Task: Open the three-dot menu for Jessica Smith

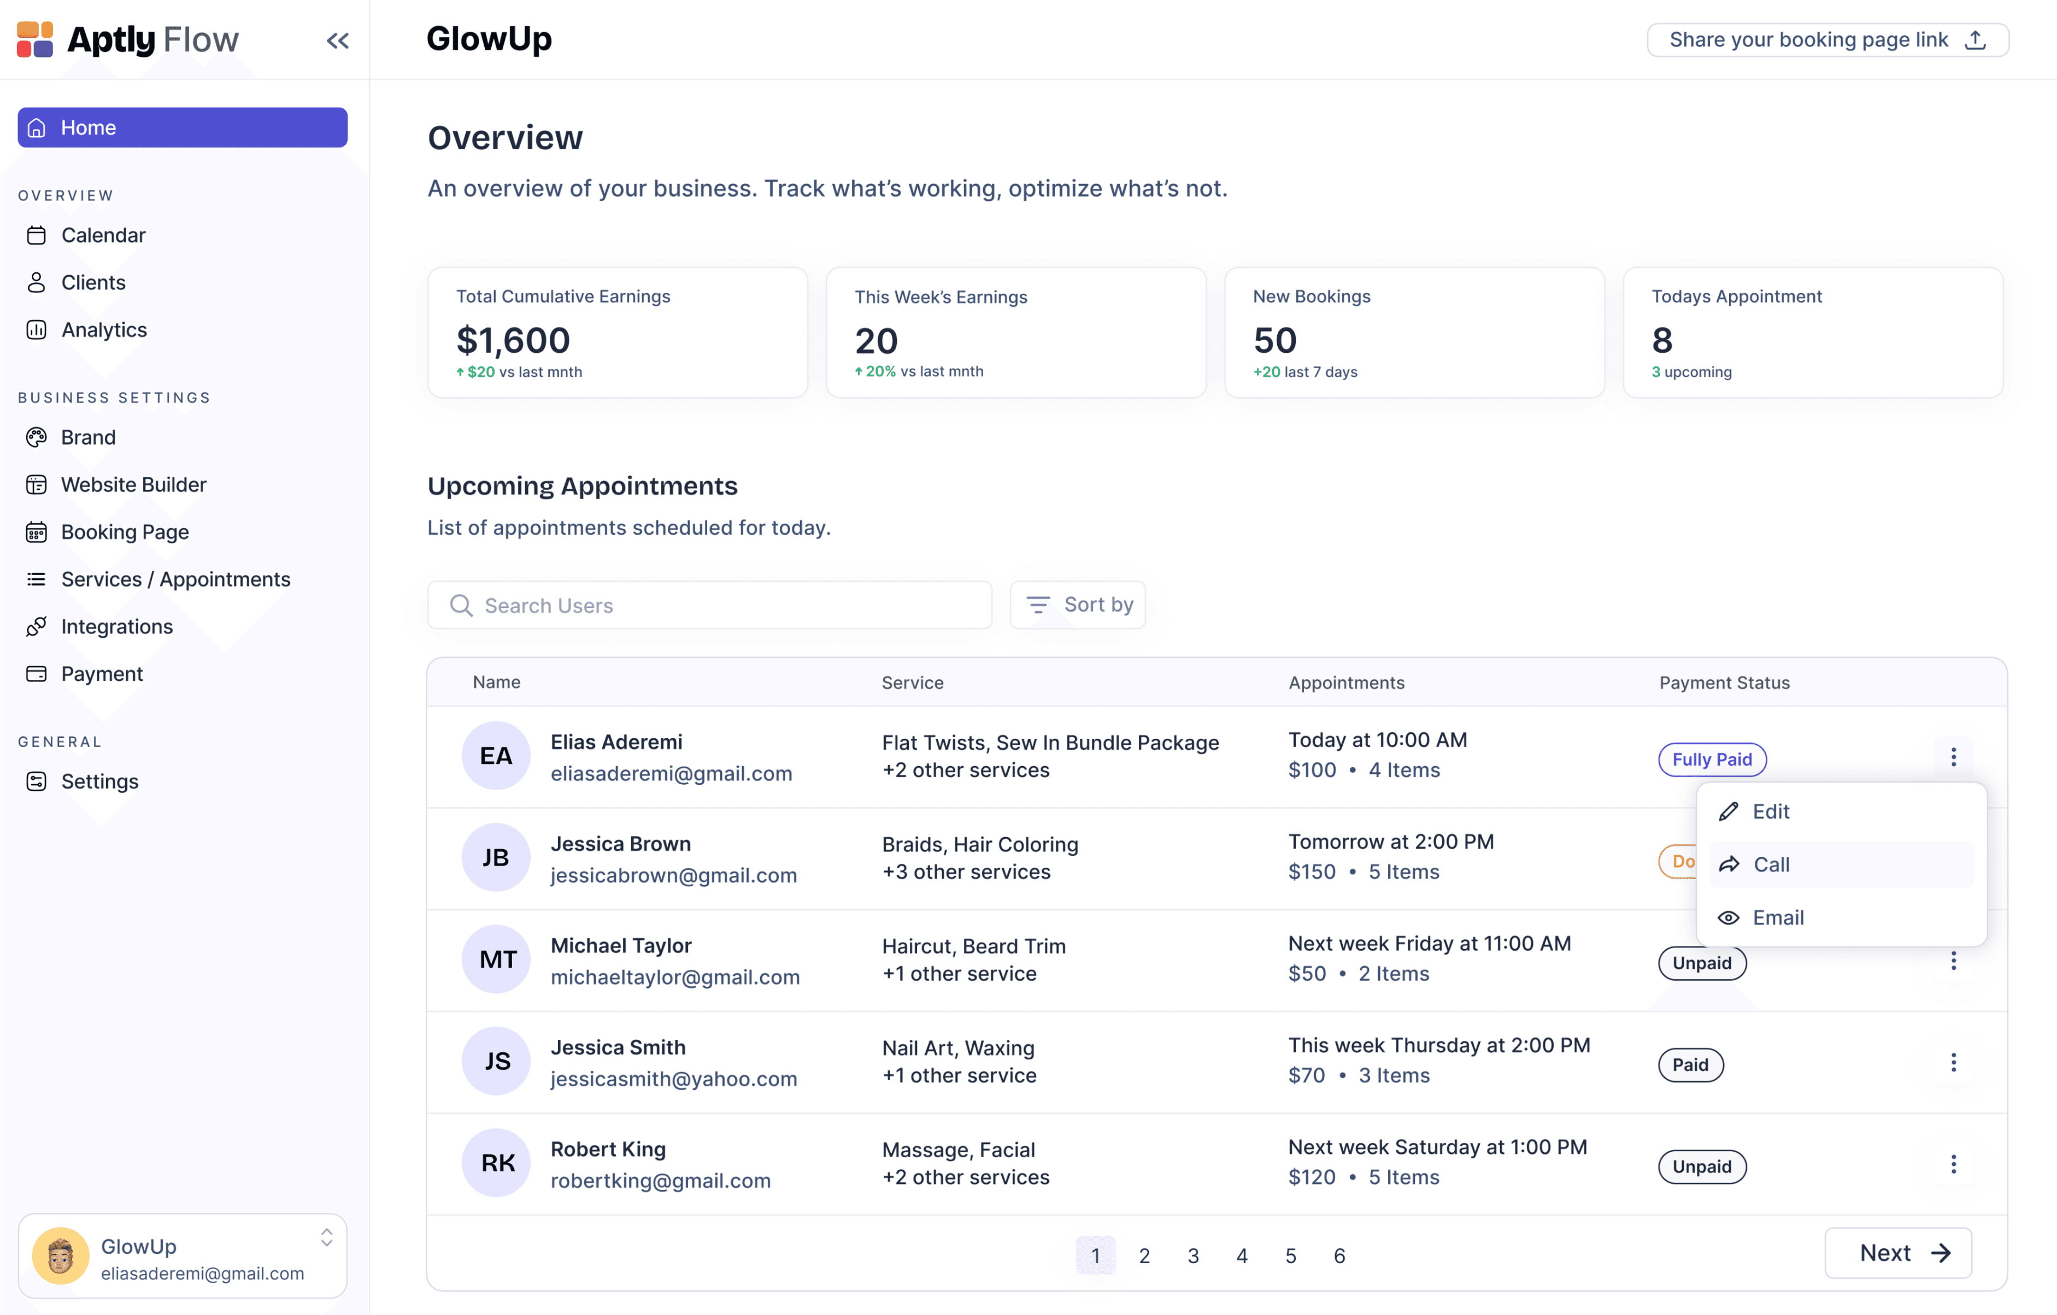Action: pos(1953,1063)
